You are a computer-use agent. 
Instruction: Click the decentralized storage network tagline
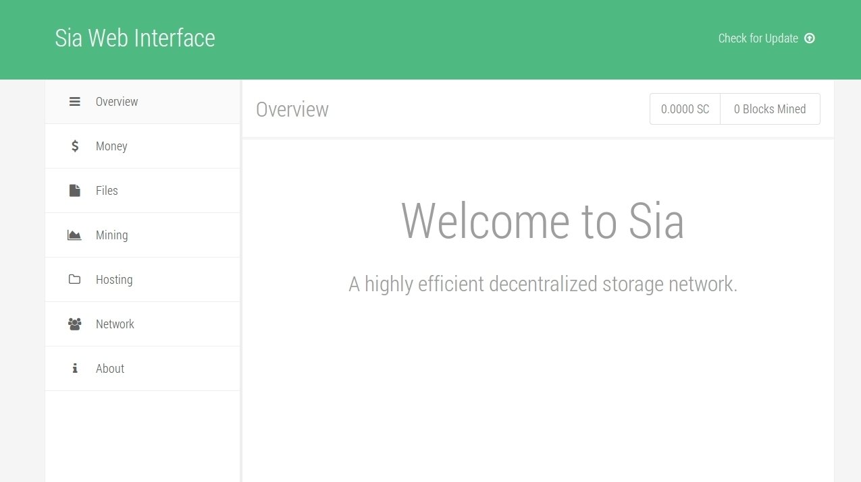point(543,284)
